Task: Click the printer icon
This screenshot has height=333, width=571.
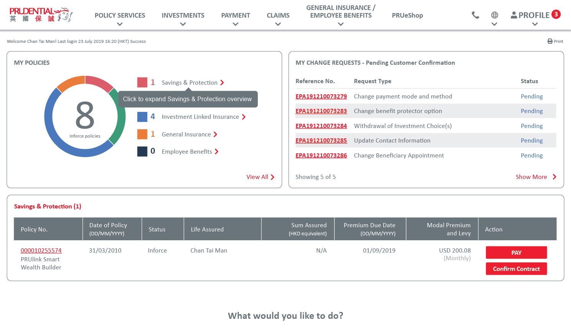Action: pos(550,41)
